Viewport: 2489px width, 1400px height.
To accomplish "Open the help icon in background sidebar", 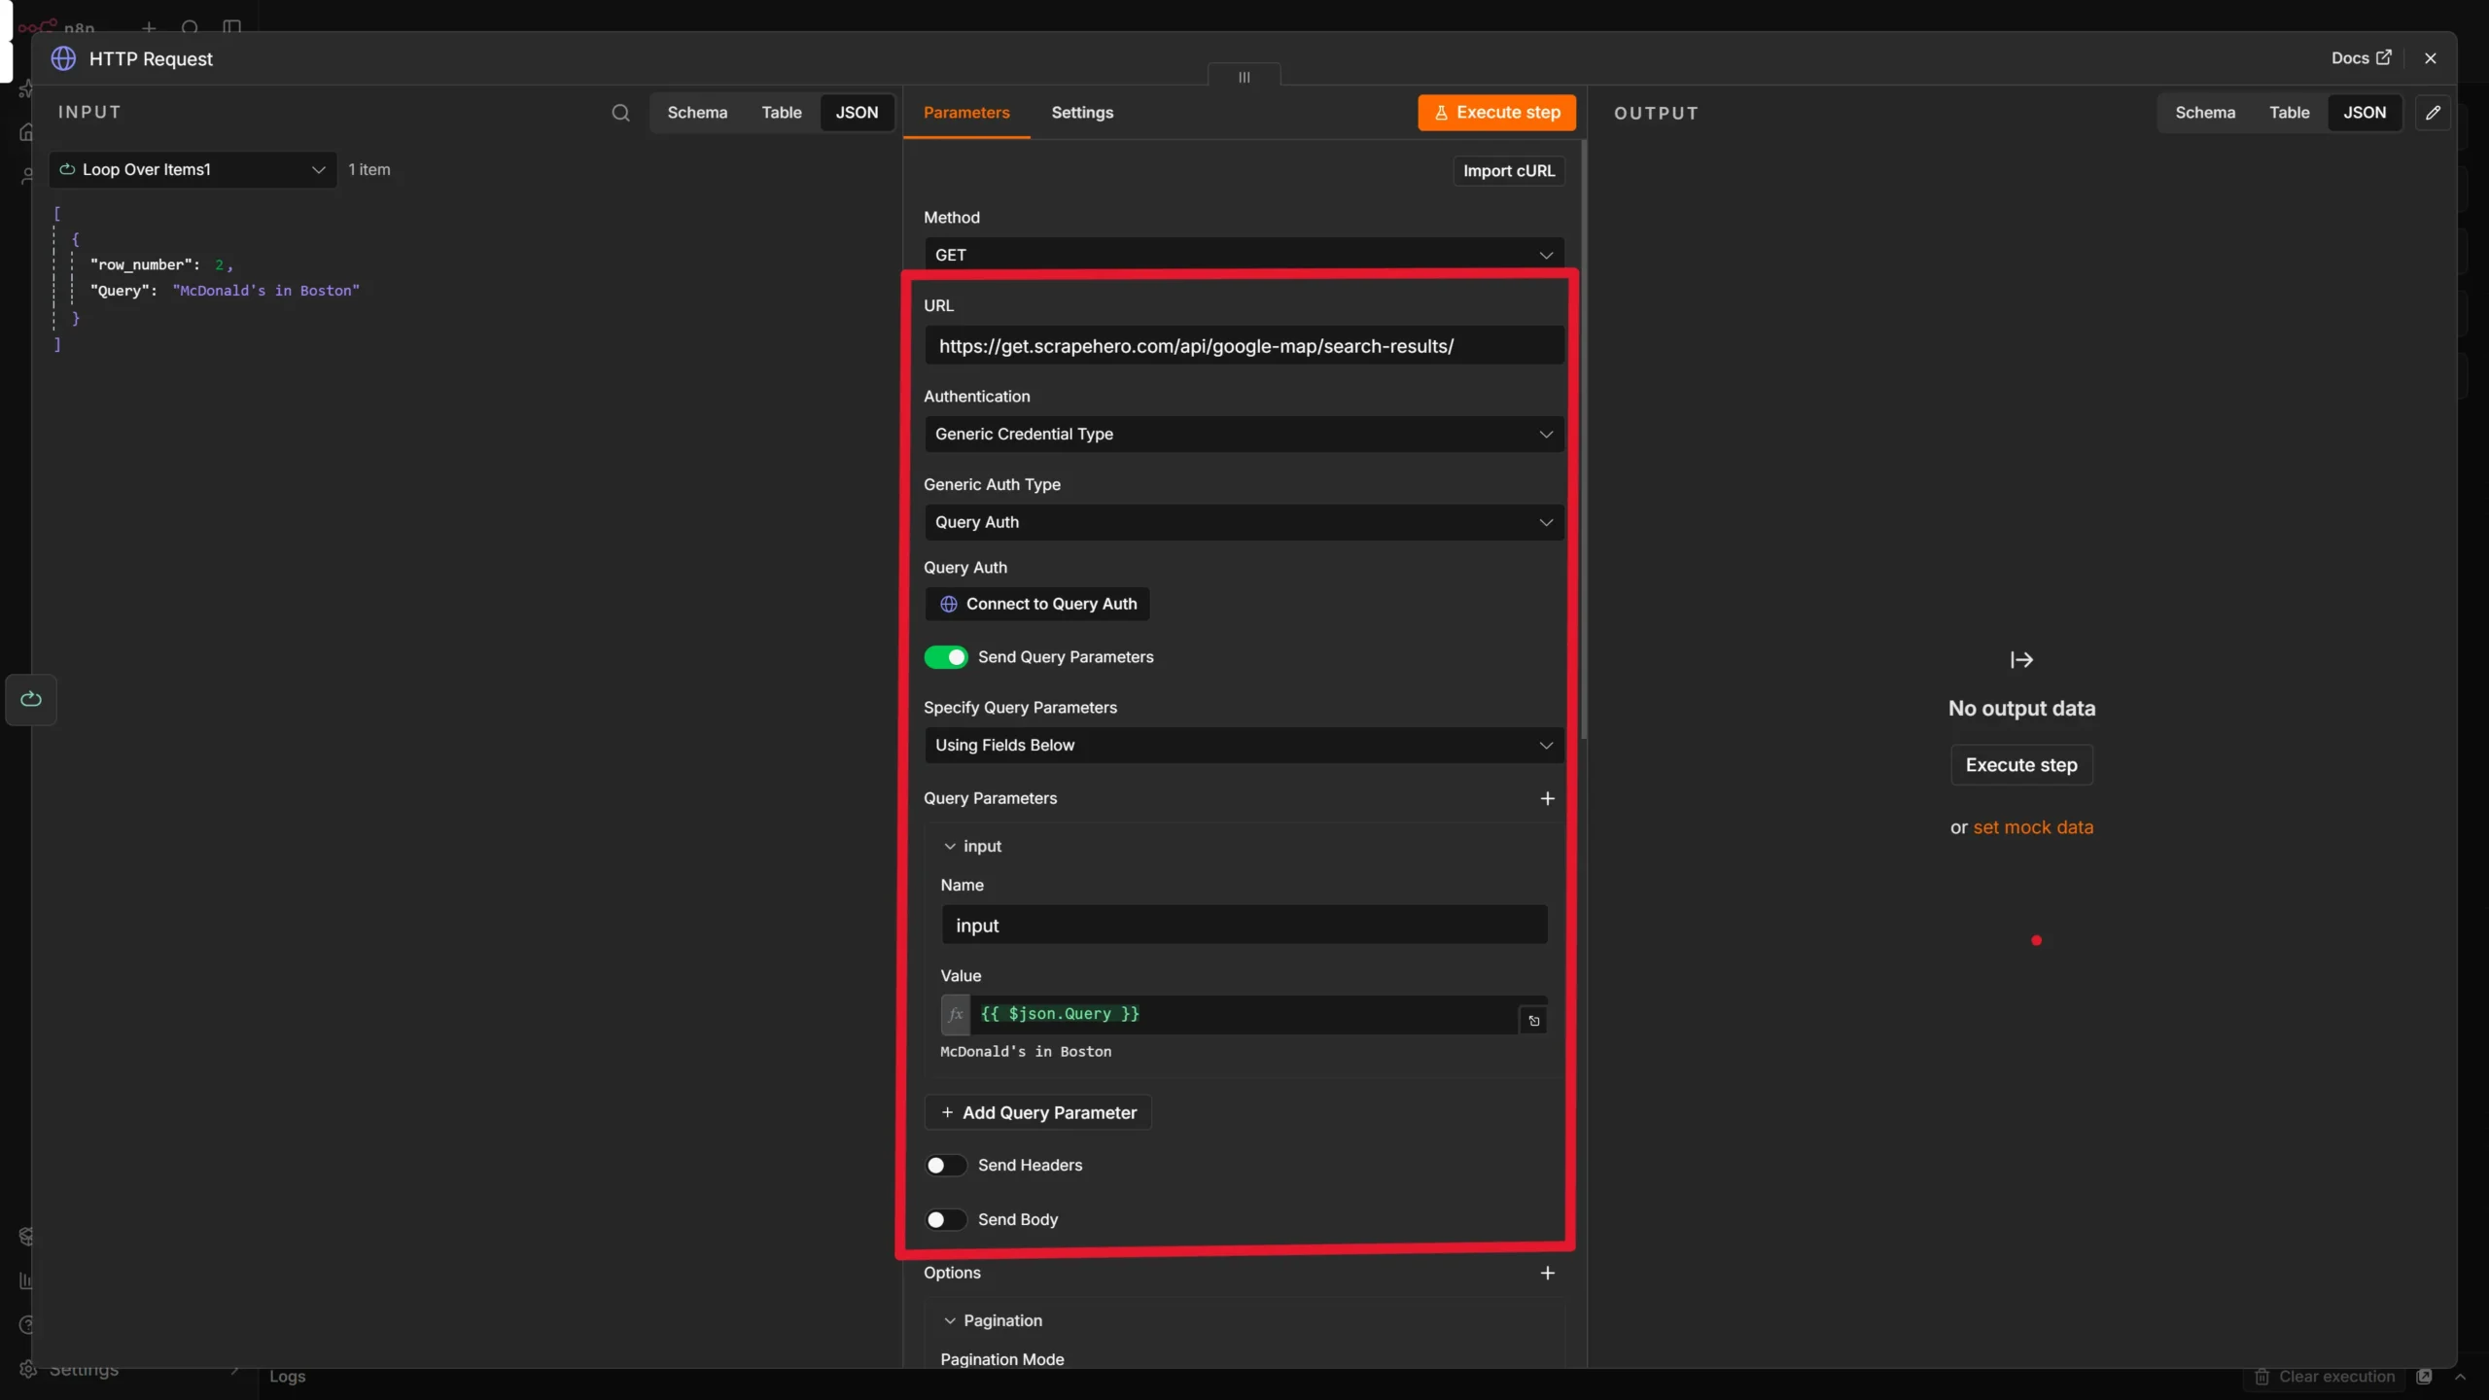I will point(27,1324).
